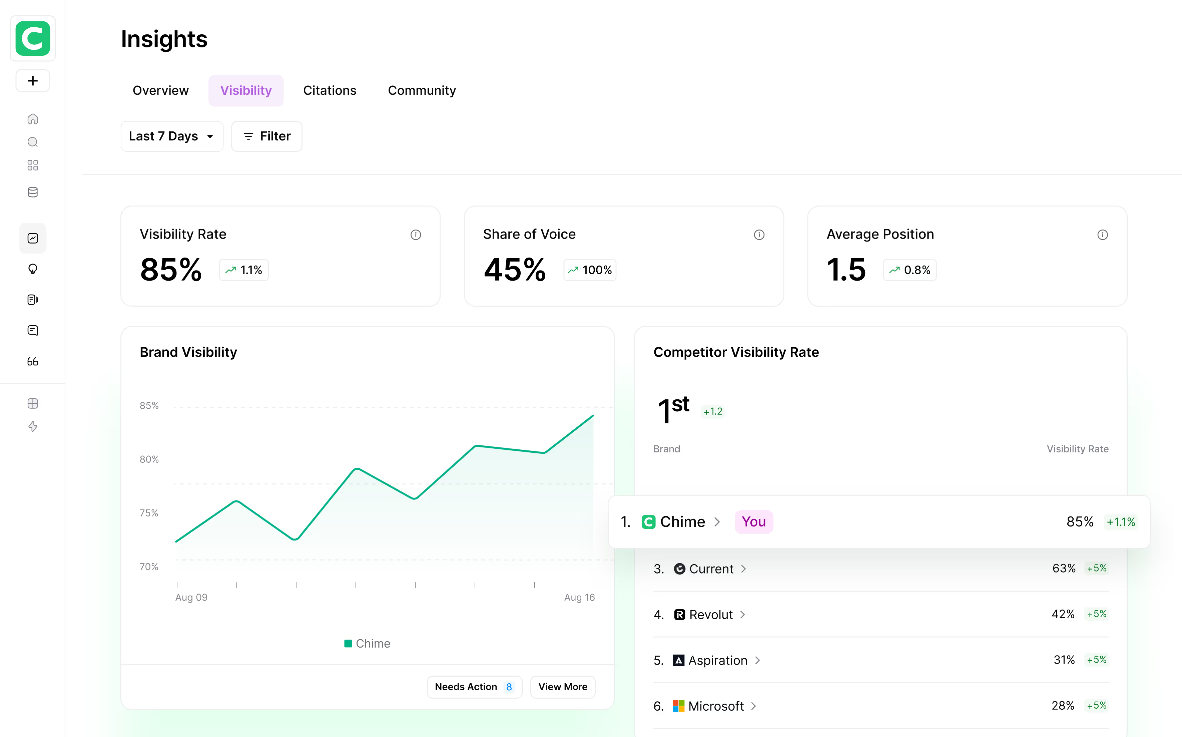Open the Filter options
This screenshot has width=1182, height=737.
click(x=266, y=136)
